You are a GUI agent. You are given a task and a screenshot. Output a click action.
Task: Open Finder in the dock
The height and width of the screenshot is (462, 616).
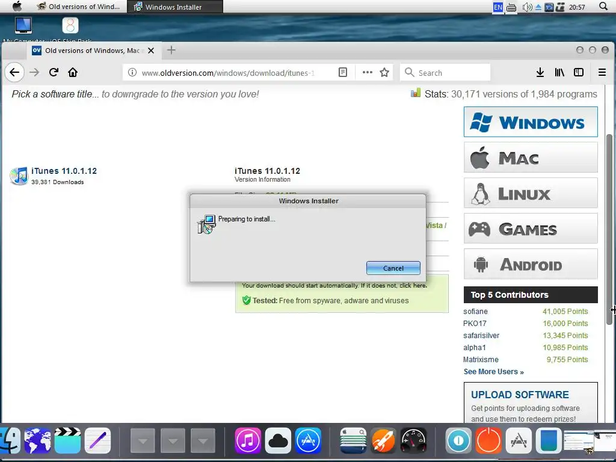pos(10,440)
